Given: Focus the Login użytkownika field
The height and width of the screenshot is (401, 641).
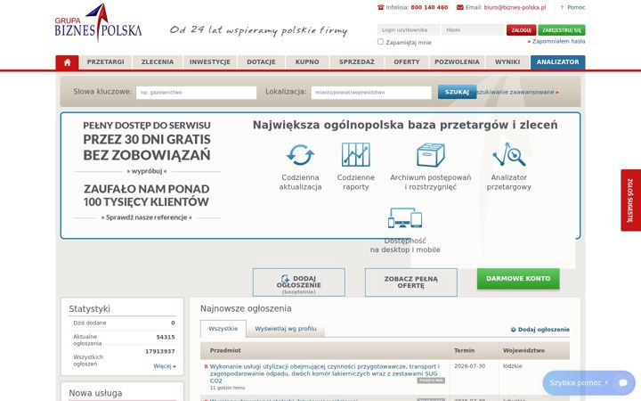Looking at the screenshot, I should click(409, 30).
